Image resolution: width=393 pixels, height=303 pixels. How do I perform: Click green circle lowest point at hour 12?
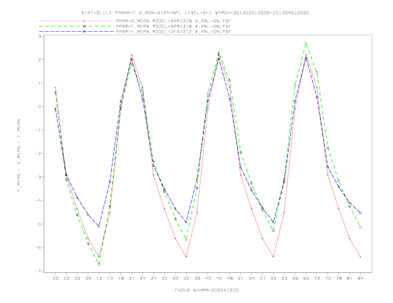click(x=99, y=264)
